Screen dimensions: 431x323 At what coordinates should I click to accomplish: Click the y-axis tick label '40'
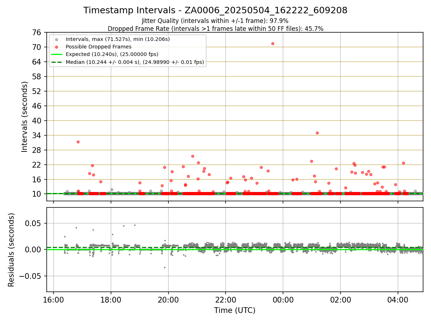click(37, 121)
